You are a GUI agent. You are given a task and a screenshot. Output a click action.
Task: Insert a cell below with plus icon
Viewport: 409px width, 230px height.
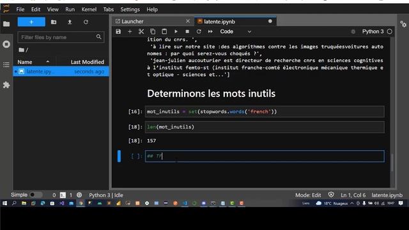tap(130, 31)
